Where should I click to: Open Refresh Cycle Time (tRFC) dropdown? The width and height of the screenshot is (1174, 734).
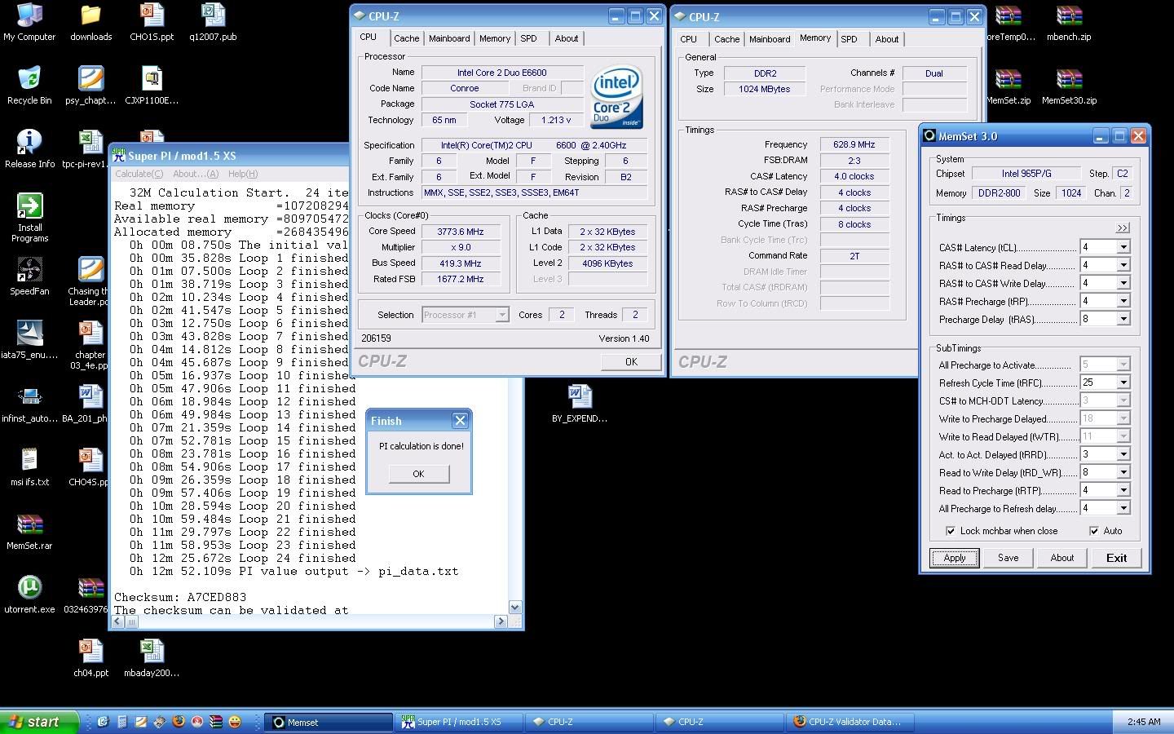(1123, 382)
